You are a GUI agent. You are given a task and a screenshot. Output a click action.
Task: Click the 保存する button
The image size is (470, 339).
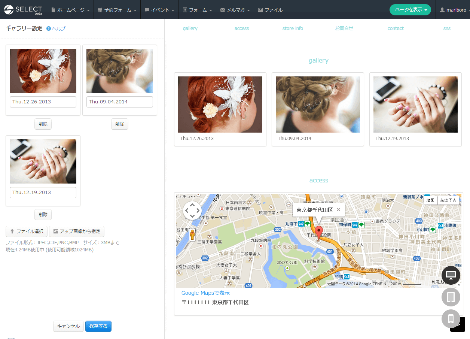[98, 326]
